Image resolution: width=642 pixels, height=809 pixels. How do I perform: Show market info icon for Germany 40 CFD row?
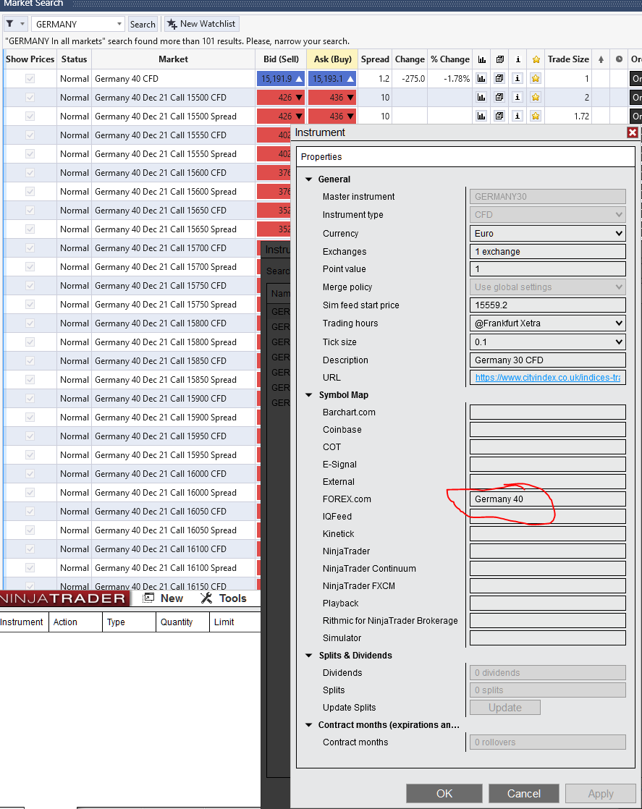pyautogui.click(x=517, y=78)
